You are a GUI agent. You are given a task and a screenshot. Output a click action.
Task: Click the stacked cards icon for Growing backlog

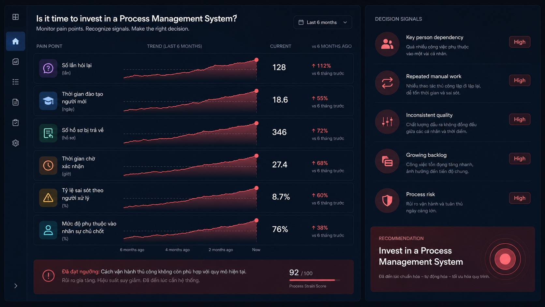pos(387,161)
